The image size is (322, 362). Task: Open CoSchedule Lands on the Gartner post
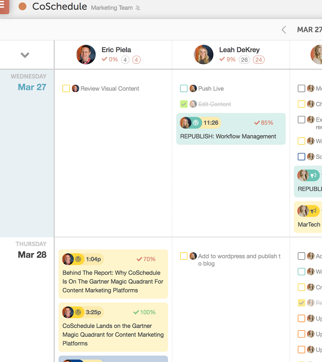pyautogui.click(x=113, y=334)
